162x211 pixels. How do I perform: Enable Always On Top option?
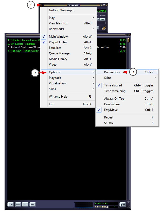click(x=127, y=99)
